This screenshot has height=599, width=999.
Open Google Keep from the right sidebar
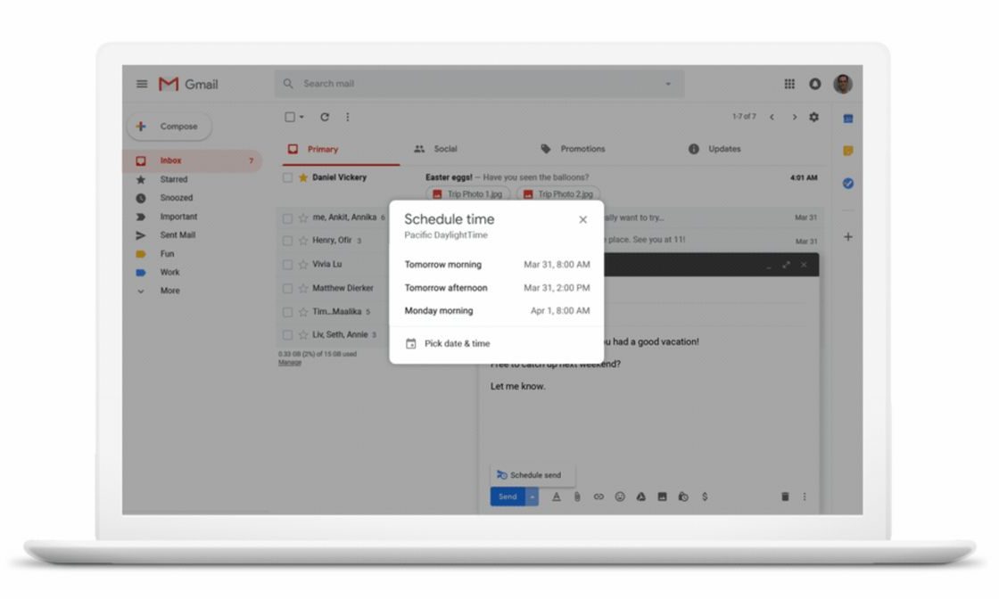847,151
